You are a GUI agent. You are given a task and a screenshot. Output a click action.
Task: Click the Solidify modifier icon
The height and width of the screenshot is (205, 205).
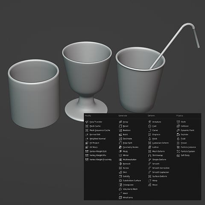pos(120,176)
